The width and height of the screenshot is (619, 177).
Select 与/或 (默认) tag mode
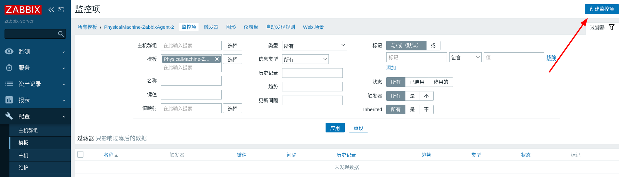[406, 46]
